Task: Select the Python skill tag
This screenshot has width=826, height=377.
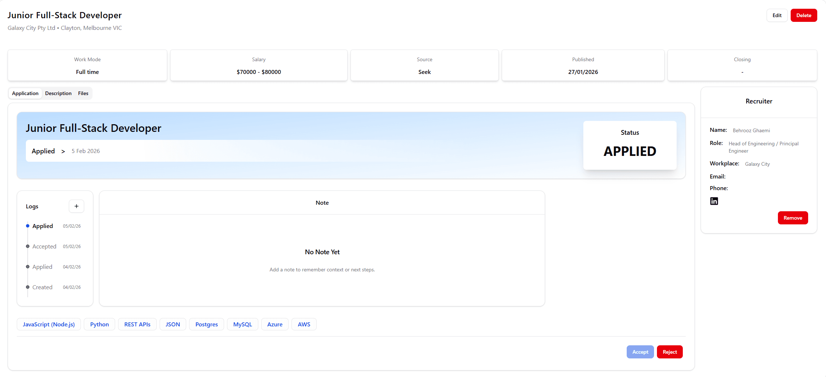Action: coord(99,324)
